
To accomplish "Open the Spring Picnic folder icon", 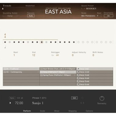I will click(x=42, y=75).
